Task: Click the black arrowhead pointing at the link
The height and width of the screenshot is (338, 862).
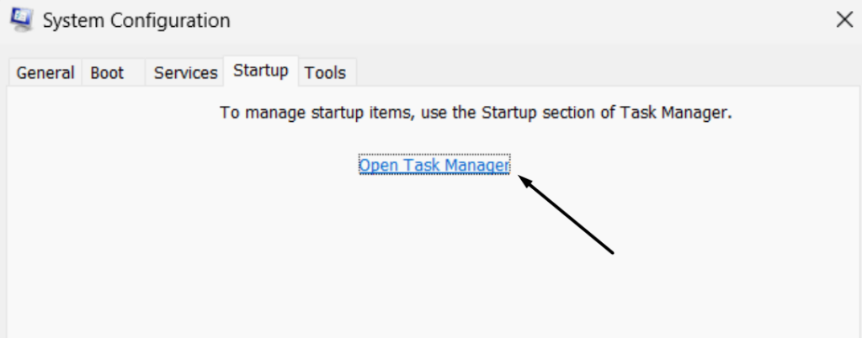Action: 524,181
